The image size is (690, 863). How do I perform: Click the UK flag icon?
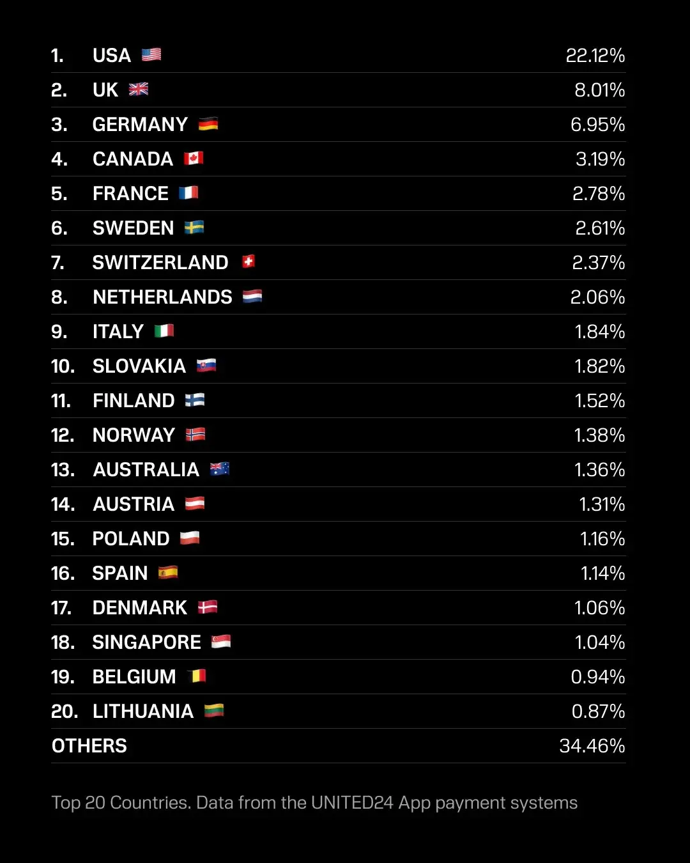tap(139, 89)
